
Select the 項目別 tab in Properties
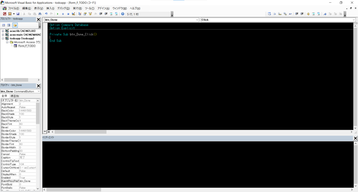click(15, 96)
